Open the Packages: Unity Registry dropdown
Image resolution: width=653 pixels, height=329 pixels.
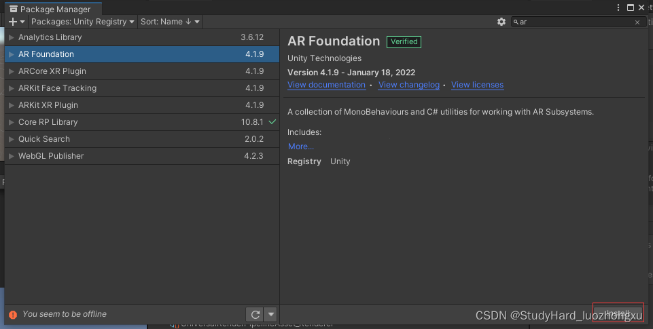[x=82, y=22]
